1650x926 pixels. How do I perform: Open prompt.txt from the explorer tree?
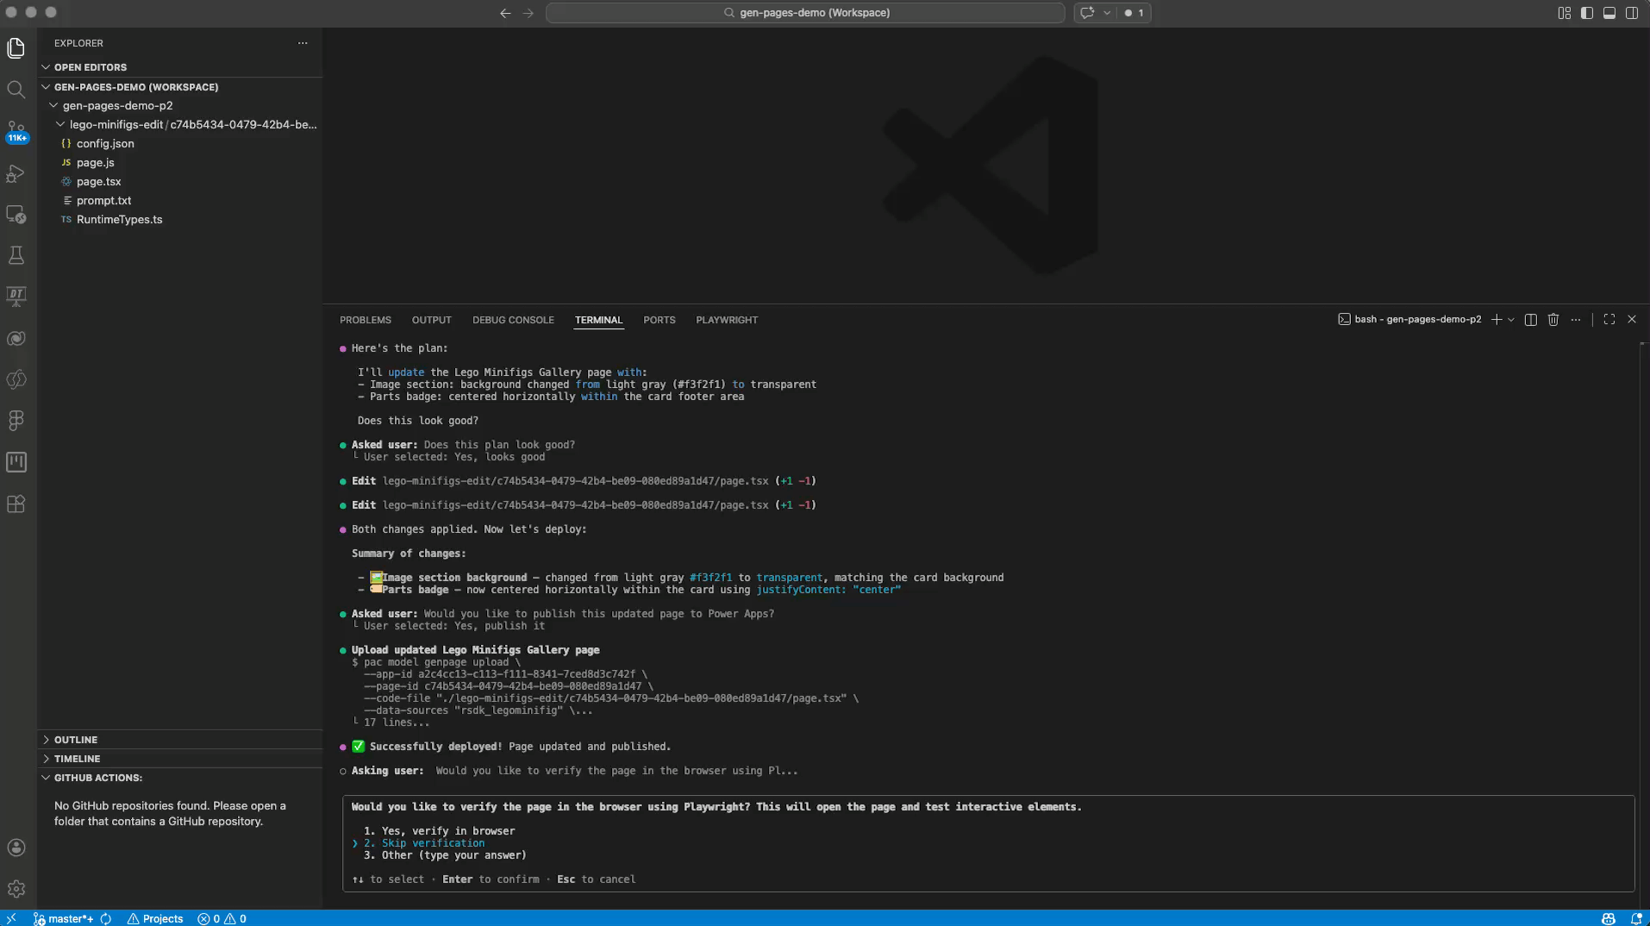point(104,200)
